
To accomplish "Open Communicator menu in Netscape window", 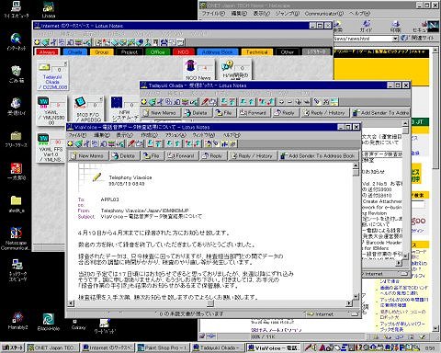I will 324,14.
